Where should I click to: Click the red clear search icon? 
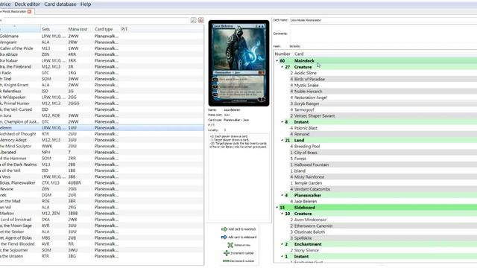point(201,20)
